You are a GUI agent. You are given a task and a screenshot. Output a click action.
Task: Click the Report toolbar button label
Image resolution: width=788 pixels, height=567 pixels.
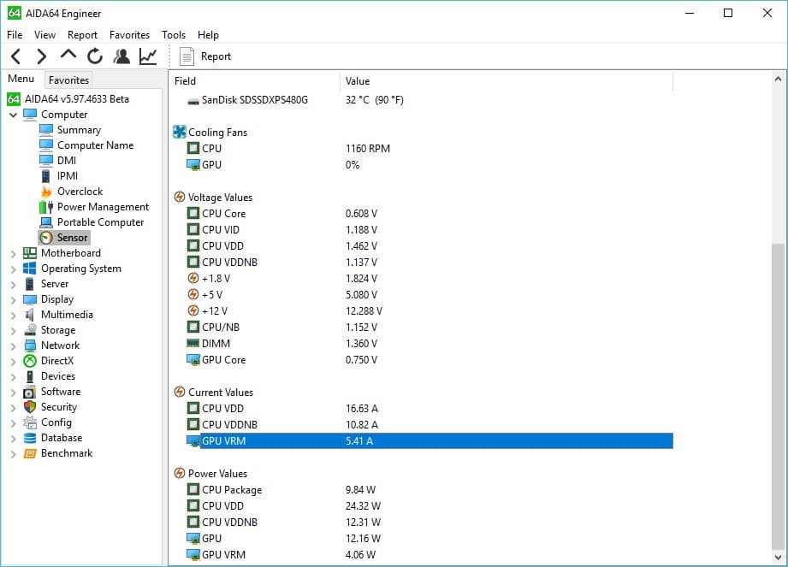[x=216, y=56]
